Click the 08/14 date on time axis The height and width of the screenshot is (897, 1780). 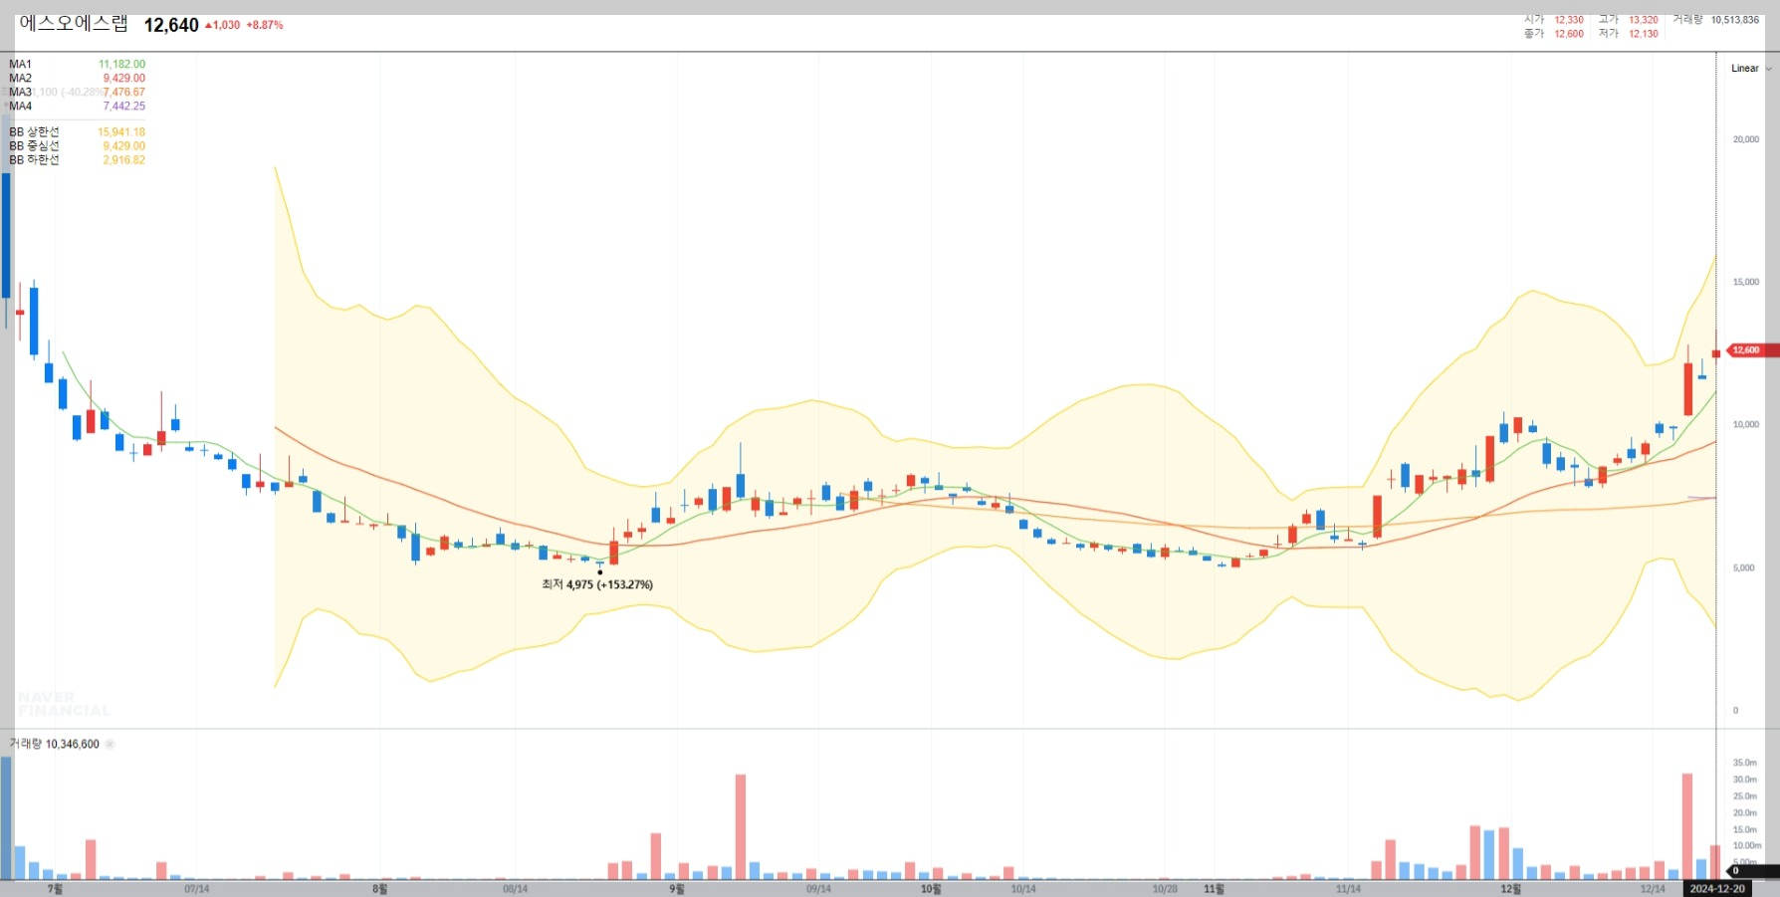[x=515, y=889]
